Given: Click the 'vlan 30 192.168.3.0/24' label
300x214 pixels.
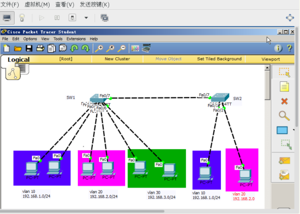Looking at the screenshot, I should 162,195.
